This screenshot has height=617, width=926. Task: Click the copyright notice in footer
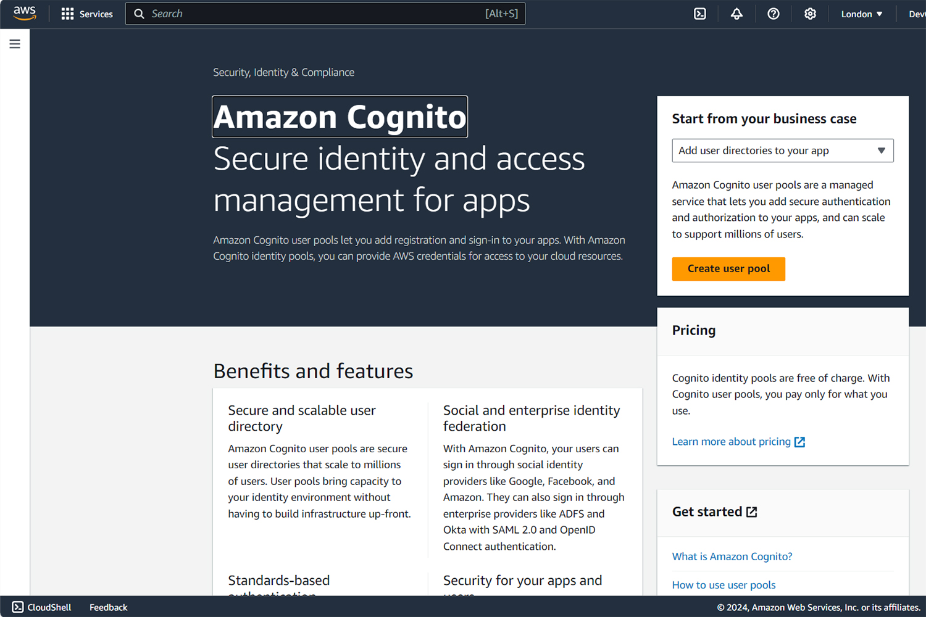[819, 607]
